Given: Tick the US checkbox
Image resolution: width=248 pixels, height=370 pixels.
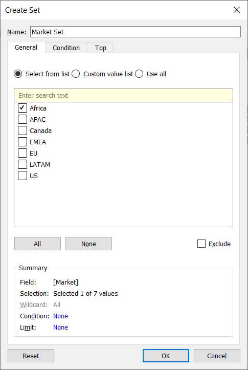Looking at the screenshot, I should tap(22, 176).
